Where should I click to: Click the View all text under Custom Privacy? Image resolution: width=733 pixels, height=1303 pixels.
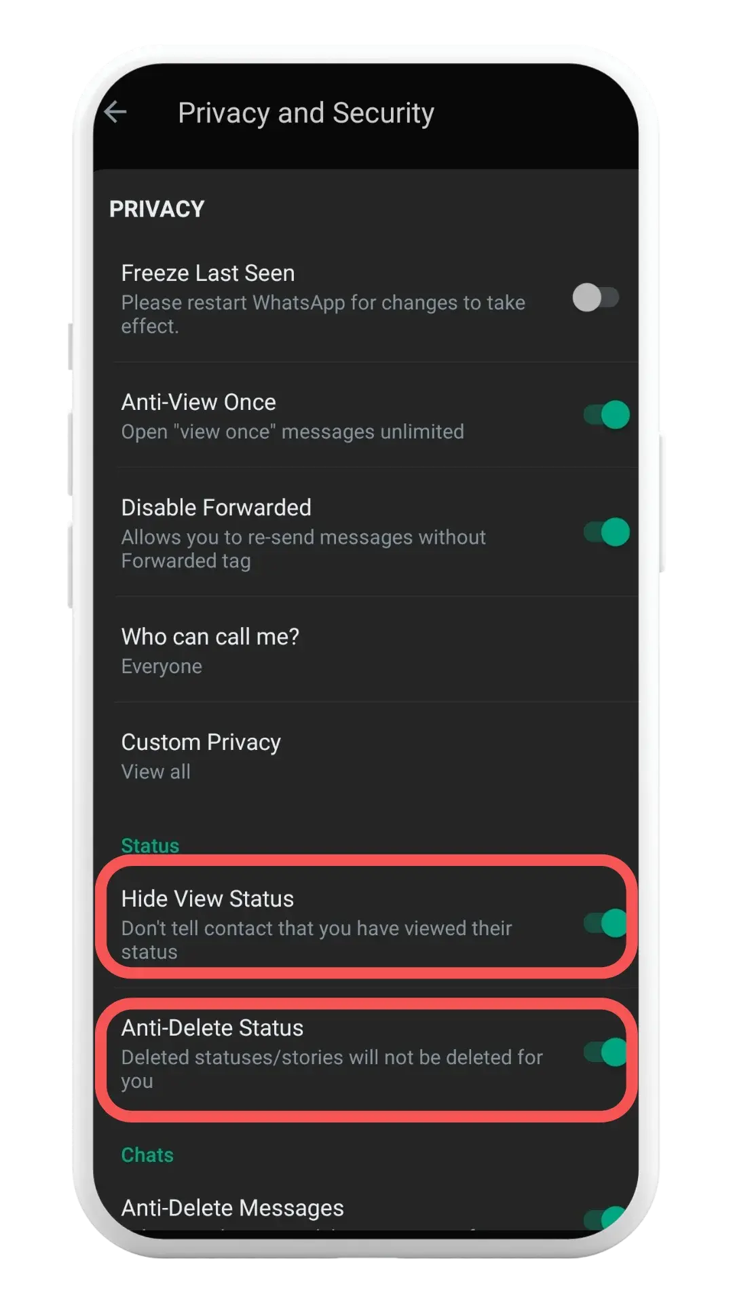[155, 772]
